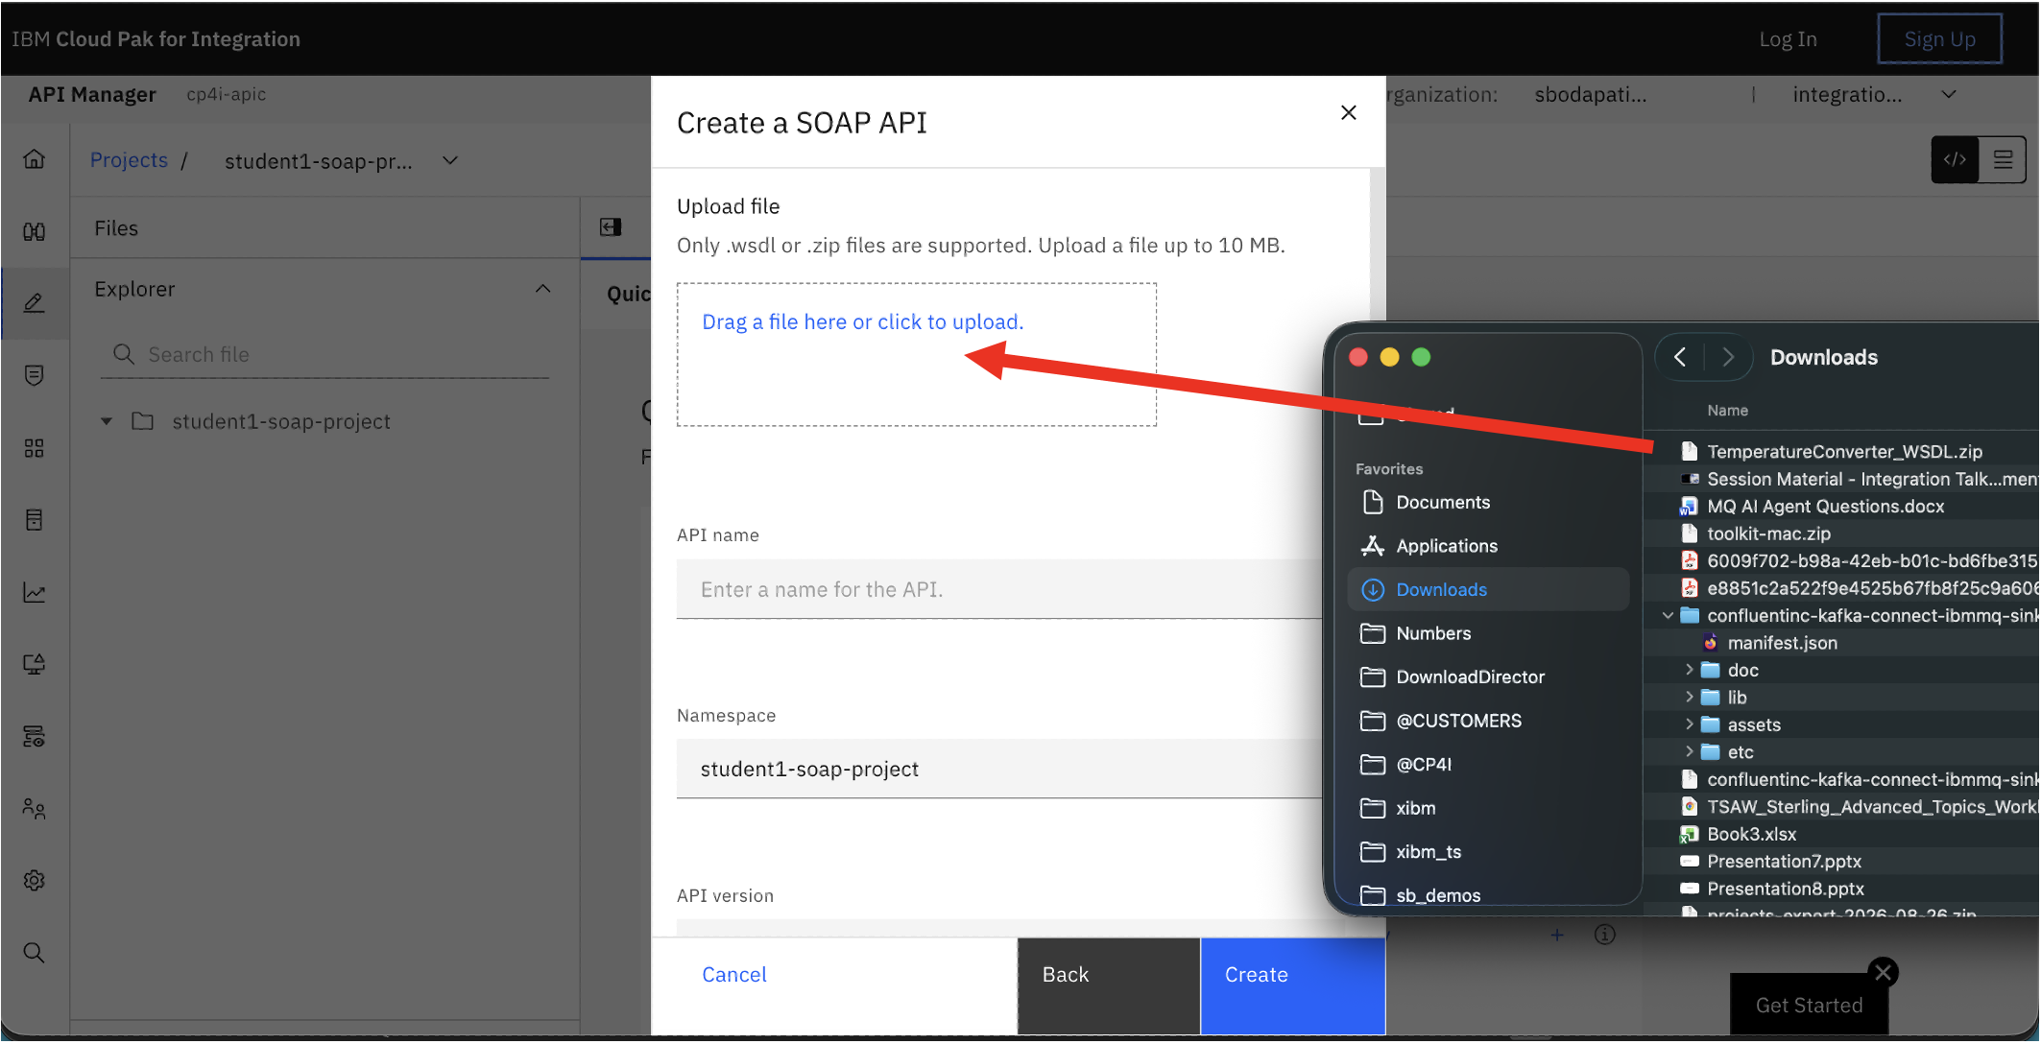
Task: Click the Log In link
Action: click(x=1788, y=39)
